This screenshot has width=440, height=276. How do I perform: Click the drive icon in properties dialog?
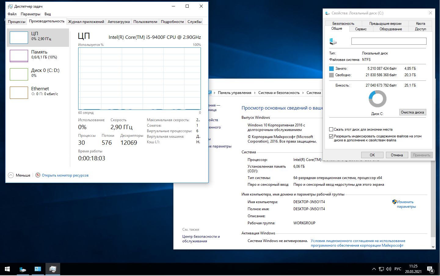(x=333, y=41)
